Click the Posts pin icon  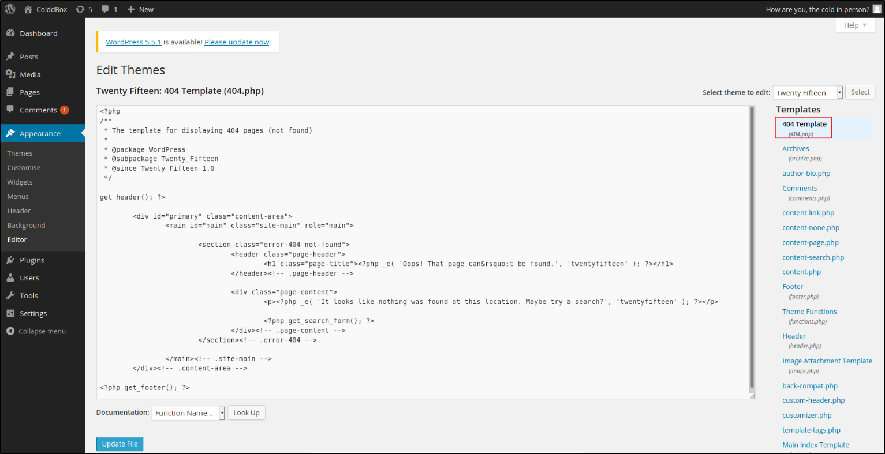coord(10,57)
